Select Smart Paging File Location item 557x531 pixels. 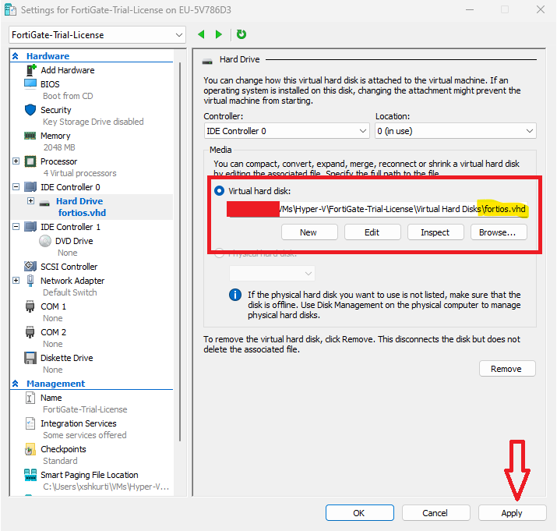click(x=89, y=475)
